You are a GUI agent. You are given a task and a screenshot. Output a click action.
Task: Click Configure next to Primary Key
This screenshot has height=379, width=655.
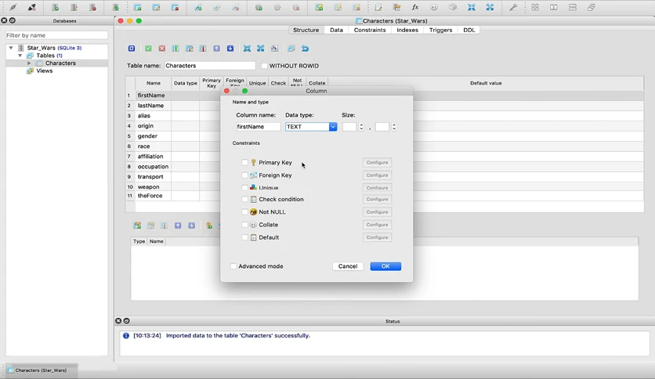pyautogui.click(x=377, y=162)
